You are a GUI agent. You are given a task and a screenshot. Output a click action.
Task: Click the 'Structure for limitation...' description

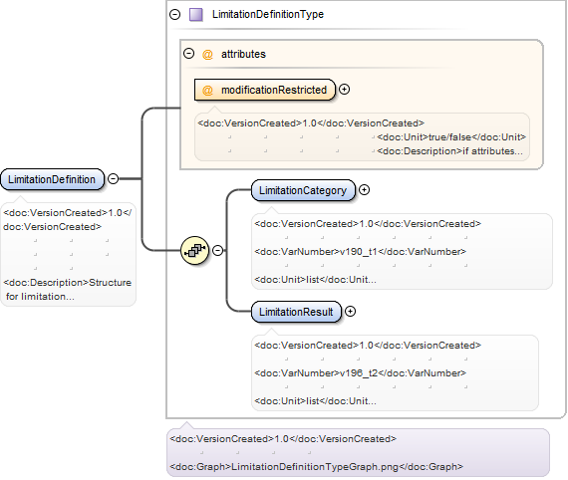click(x=68, y=290)
